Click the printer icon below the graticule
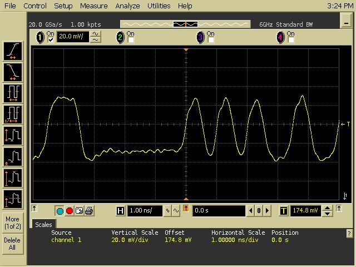The width and height of the screenshot is (356, 267). pyautogui.click(x=89, y=211)
